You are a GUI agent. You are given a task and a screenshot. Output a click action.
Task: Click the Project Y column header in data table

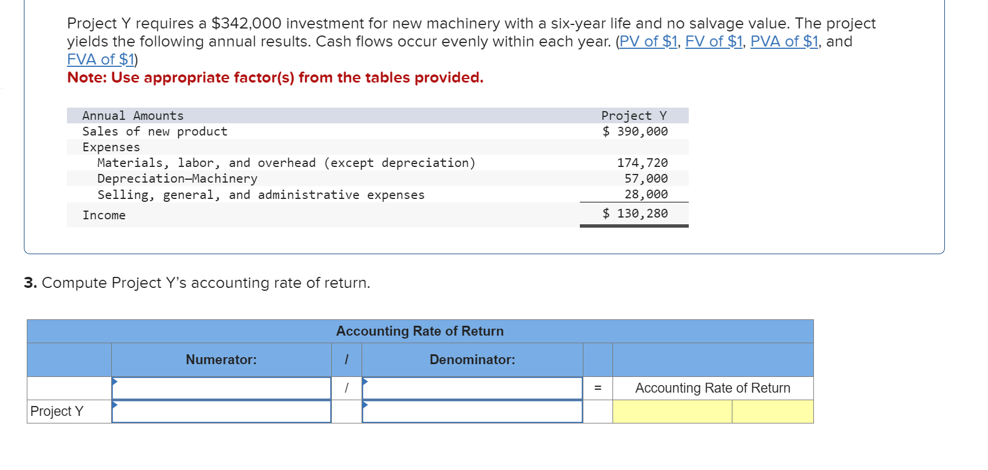coord(634,116)
